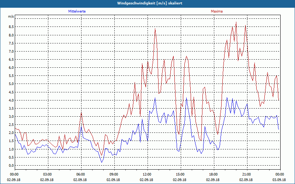Click the '09:00' time axis label

(114, 174)
